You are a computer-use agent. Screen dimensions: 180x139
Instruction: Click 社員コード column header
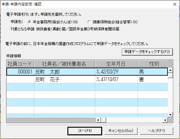tap(20, 64)
